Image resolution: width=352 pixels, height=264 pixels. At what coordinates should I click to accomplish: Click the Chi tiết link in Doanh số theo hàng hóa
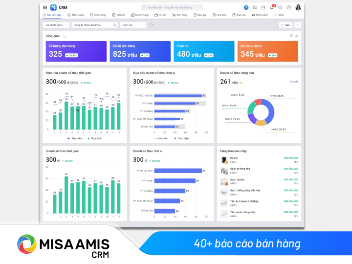coord(294,82)
